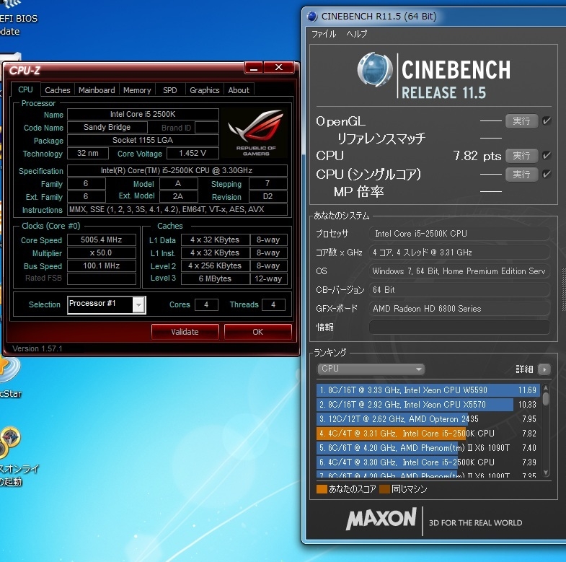
Task: Click the Name field Intel Core i5 2500K
Action: [143, 114]
